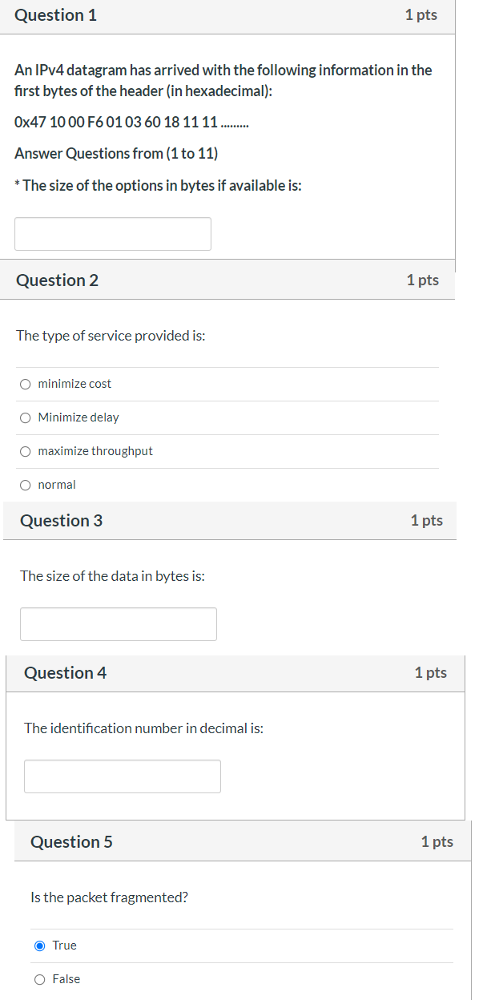
Task: Click the Question 5 header
Action: 71,842
